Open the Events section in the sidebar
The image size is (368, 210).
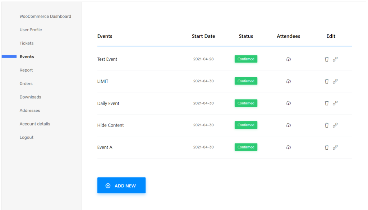tap(27, 56)
